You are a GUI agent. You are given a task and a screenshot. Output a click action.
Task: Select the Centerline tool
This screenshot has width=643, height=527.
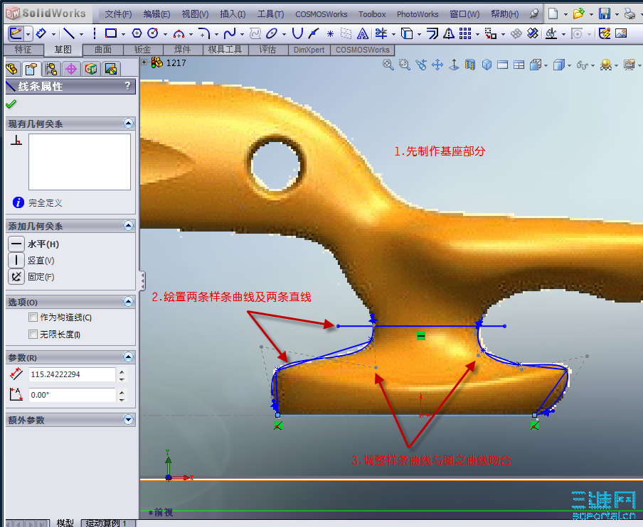(95, 33)
